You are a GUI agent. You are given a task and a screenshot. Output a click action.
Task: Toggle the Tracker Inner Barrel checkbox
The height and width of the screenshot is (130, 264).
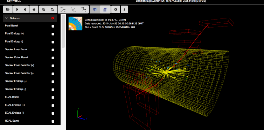tap(53, 50)
